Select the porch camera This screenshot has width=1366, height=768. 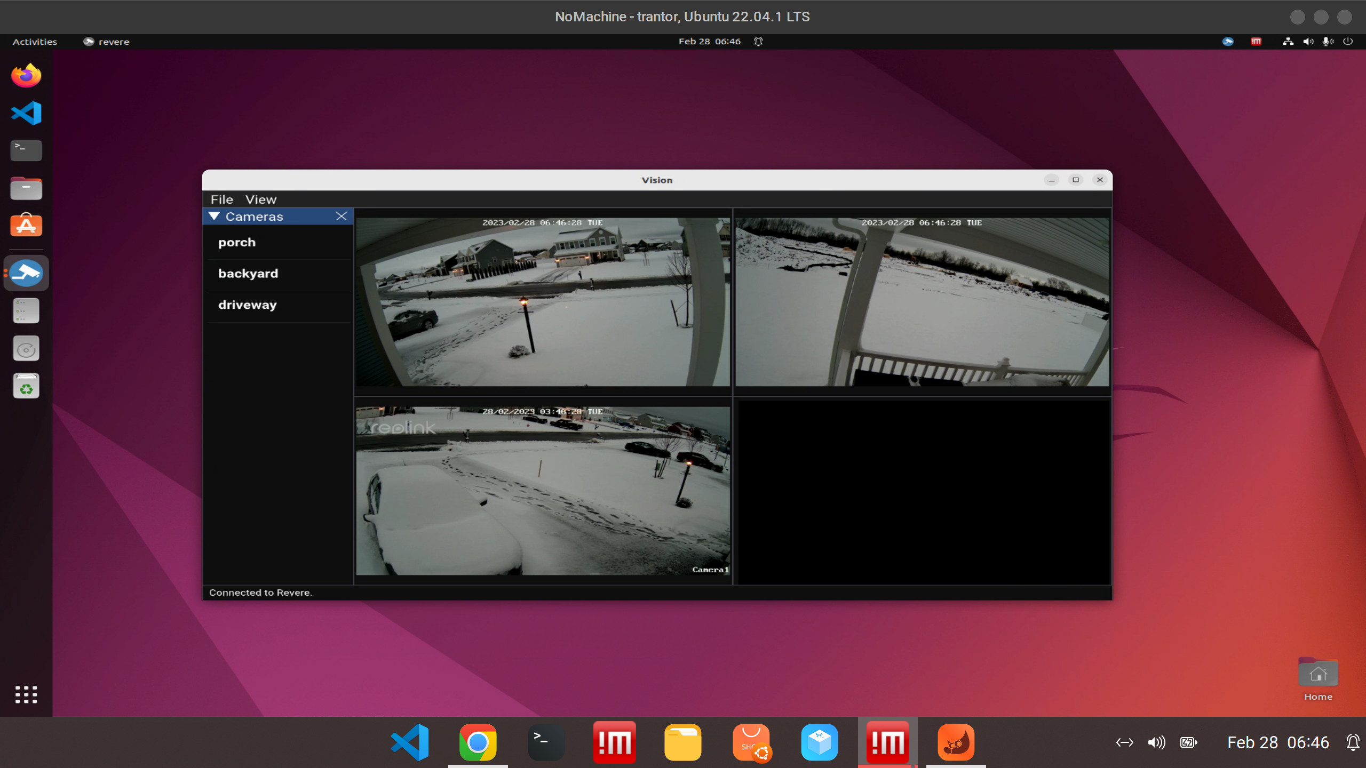coord(237,243)
